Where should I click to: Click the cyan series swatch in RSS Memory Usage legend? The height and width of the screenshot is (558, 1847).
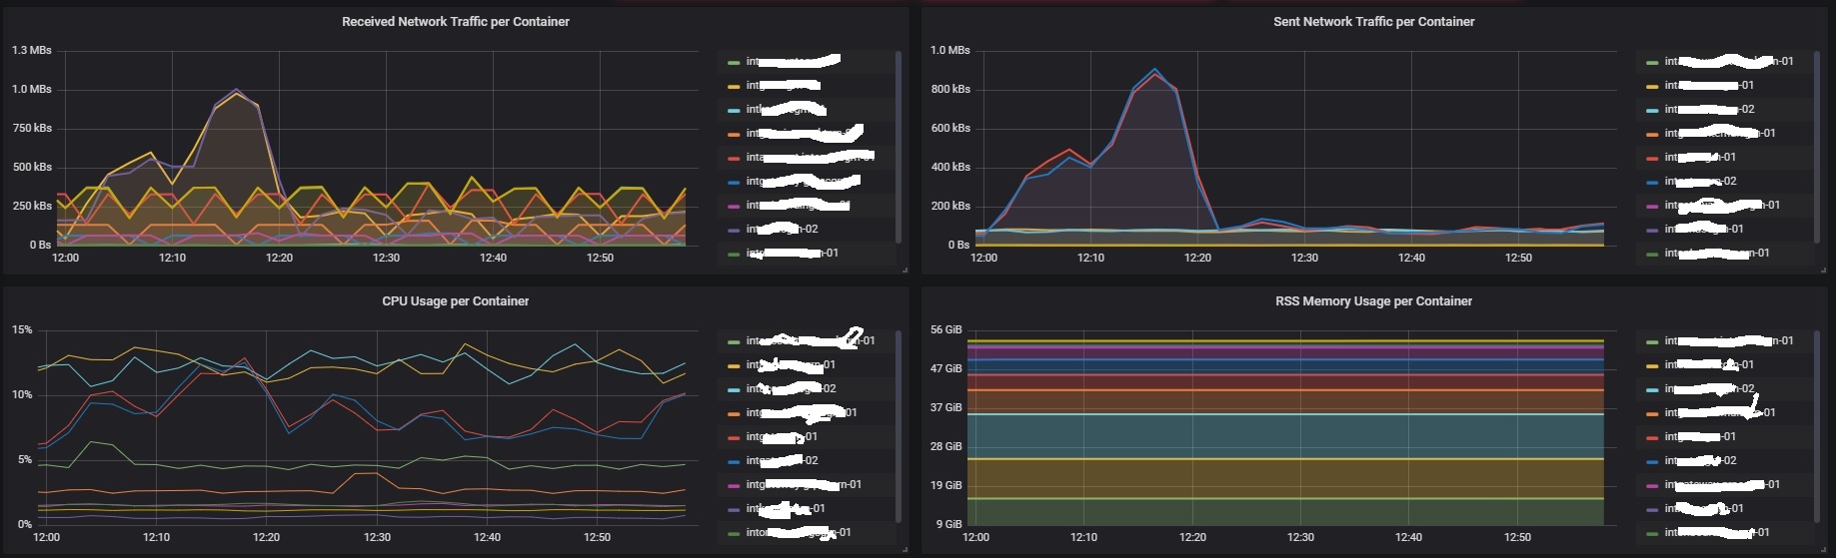[1652, 389]
